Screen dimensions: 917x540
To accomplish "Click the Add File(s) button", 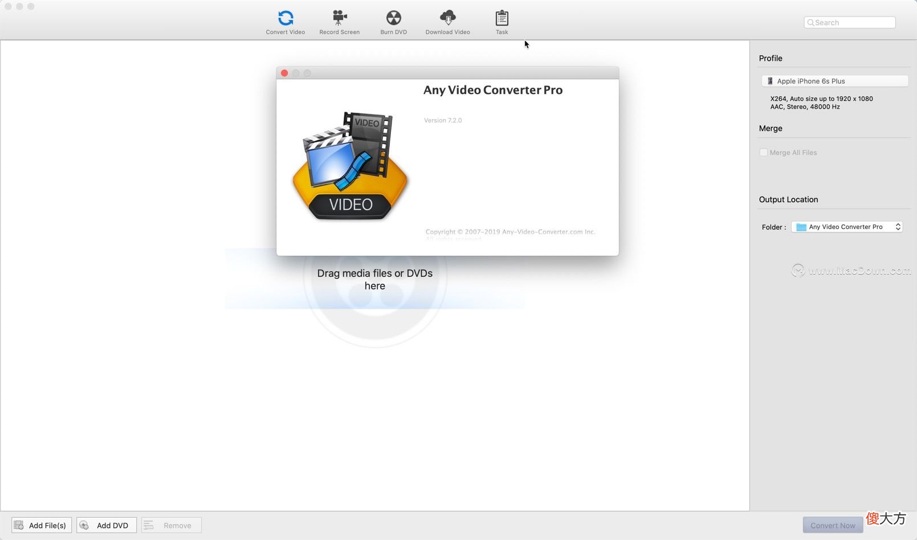I will click(x=42, y=525).
